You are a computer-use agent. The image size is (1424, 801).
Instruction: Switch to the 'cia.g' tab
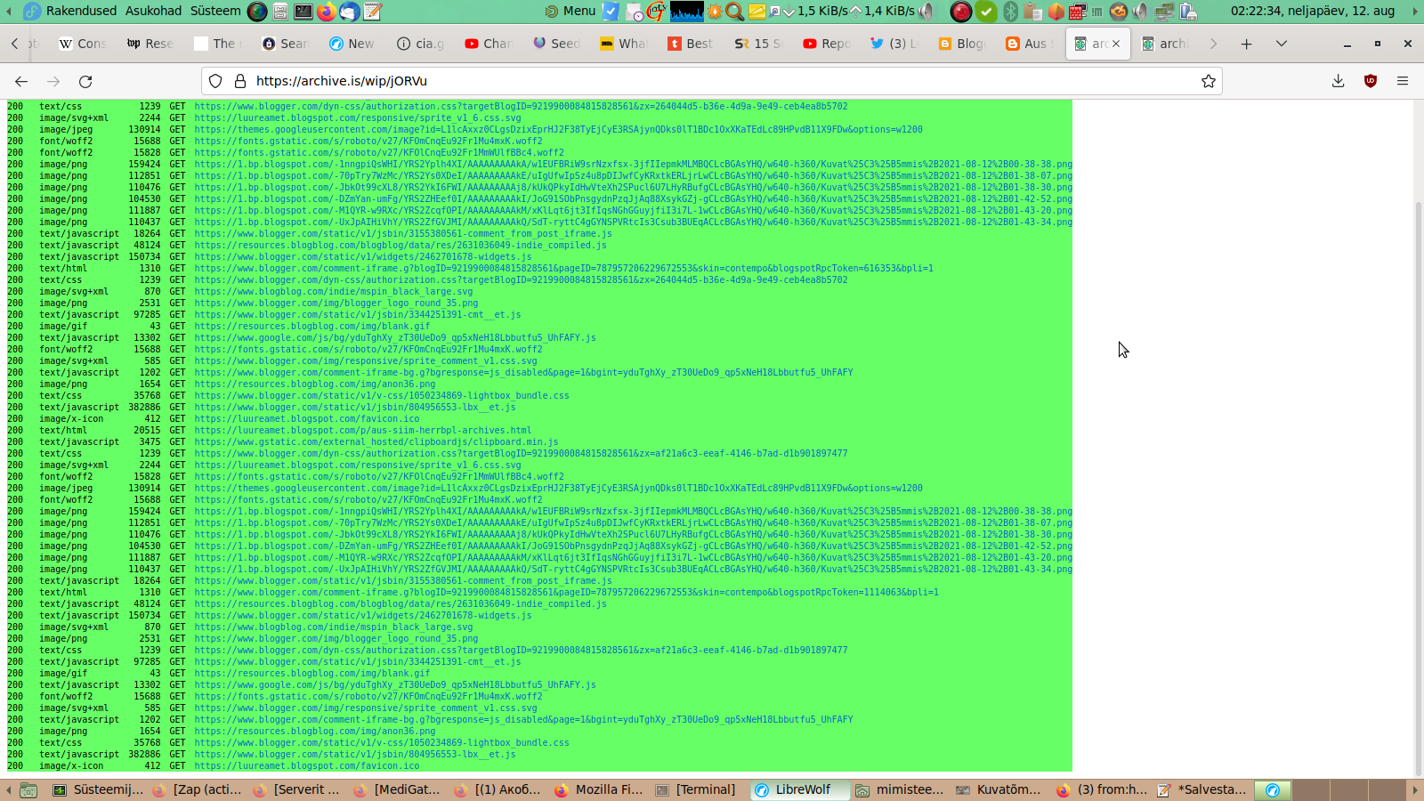(421, 44)
